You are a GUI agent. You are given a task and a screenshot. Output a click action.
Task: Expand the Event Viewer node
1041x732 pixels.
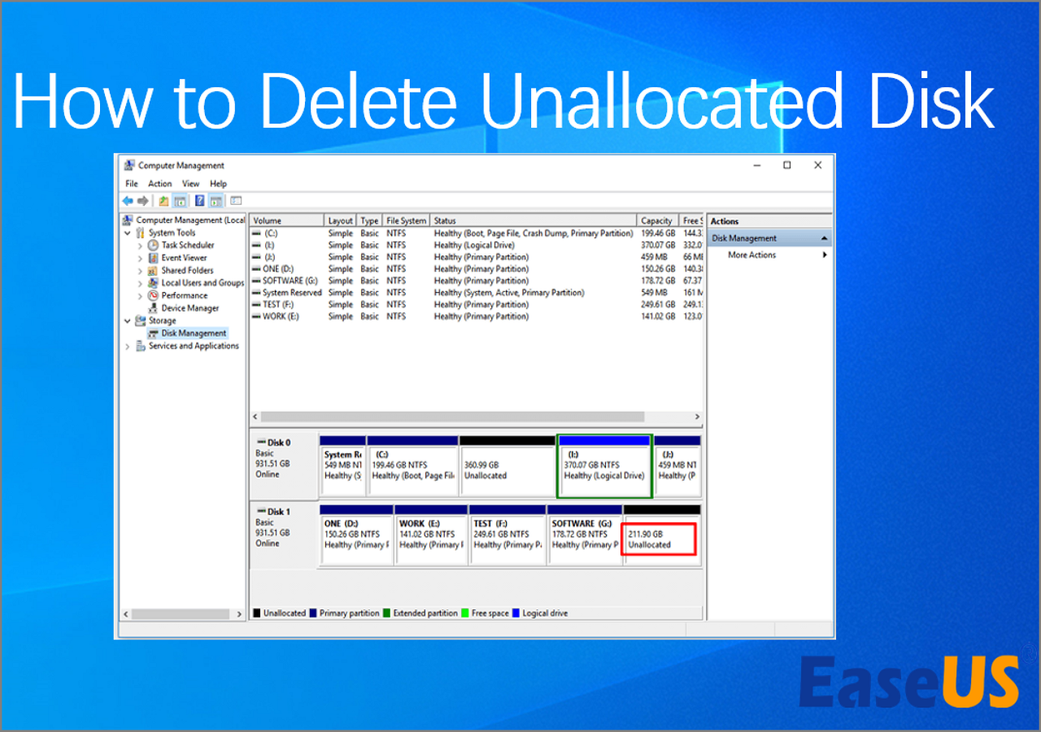141,258
